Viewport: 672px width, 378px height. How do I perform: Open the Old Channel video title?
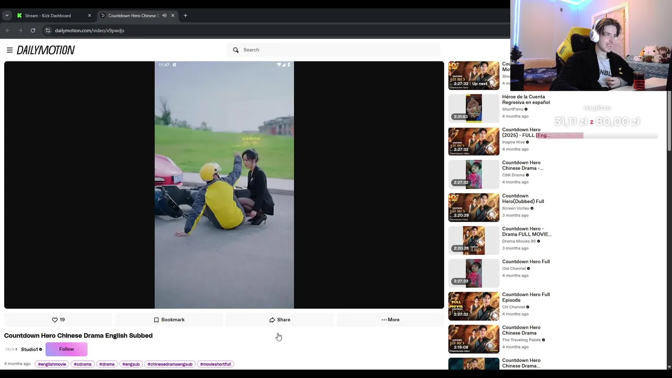tap(526, 261)
